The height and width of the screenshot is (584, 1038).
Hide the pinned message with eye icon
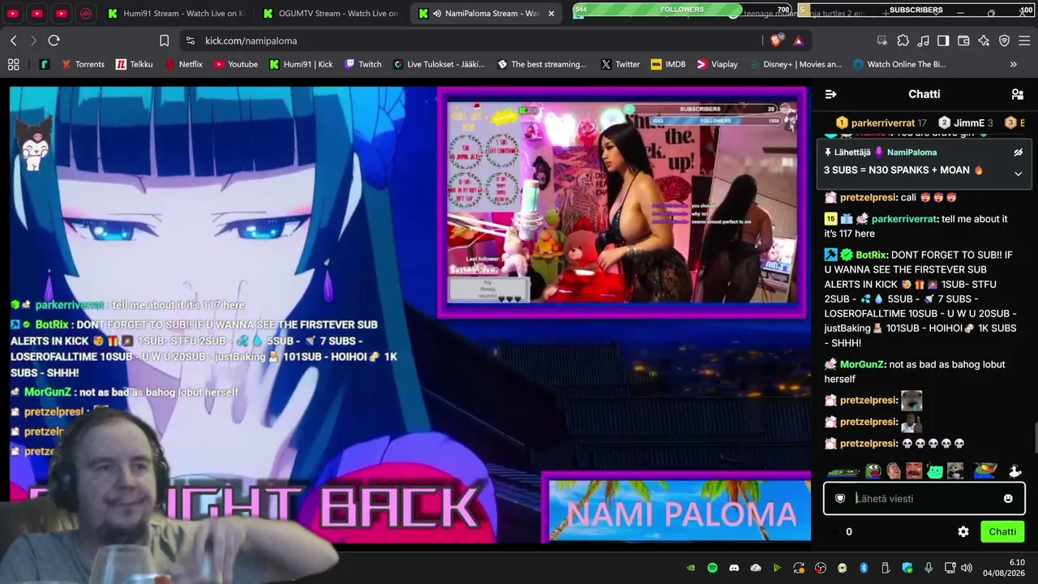click(x=1019, y=152)
